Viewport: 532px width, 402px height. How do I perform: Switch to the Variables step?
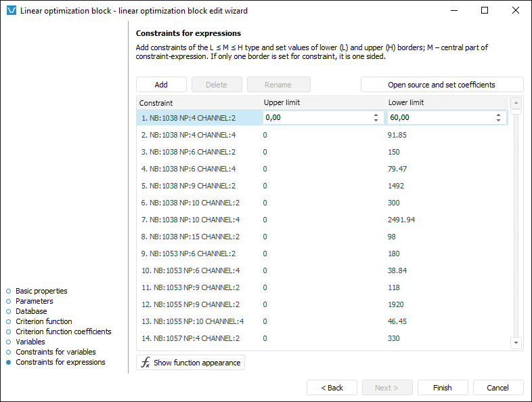(30, 342)
